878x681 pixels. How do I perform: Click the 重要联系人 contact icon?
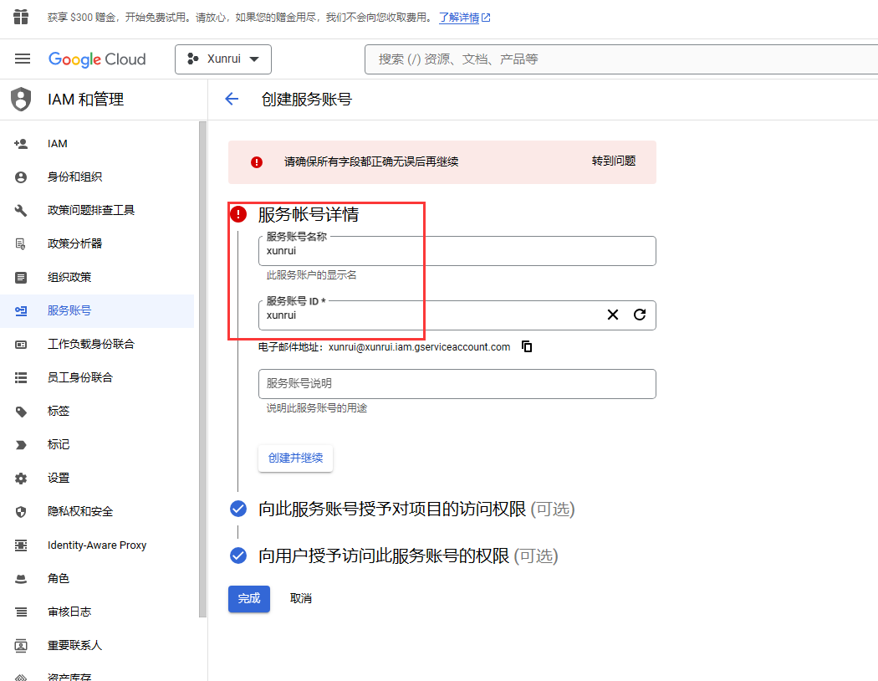pos(21,646)
